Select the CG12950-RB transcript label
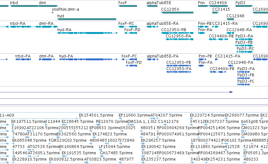The height and width of the screenshot is (164, 268). [174, 30]
